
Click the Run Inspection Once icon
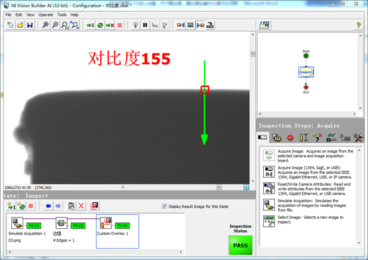[90, 25]
